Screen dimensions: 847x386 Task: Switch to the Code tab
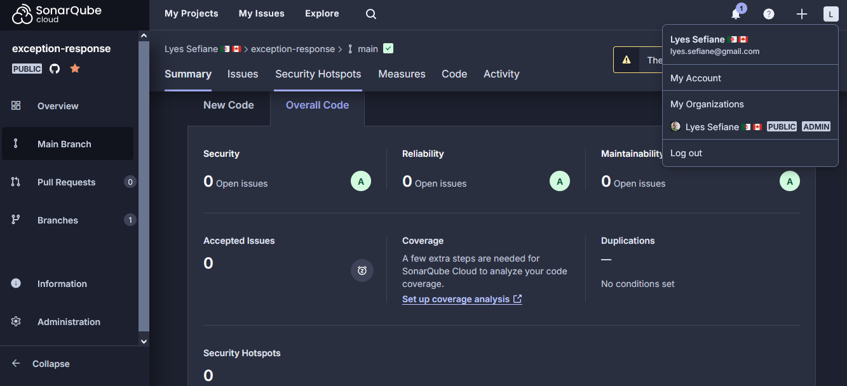click(x=454, y=74)
